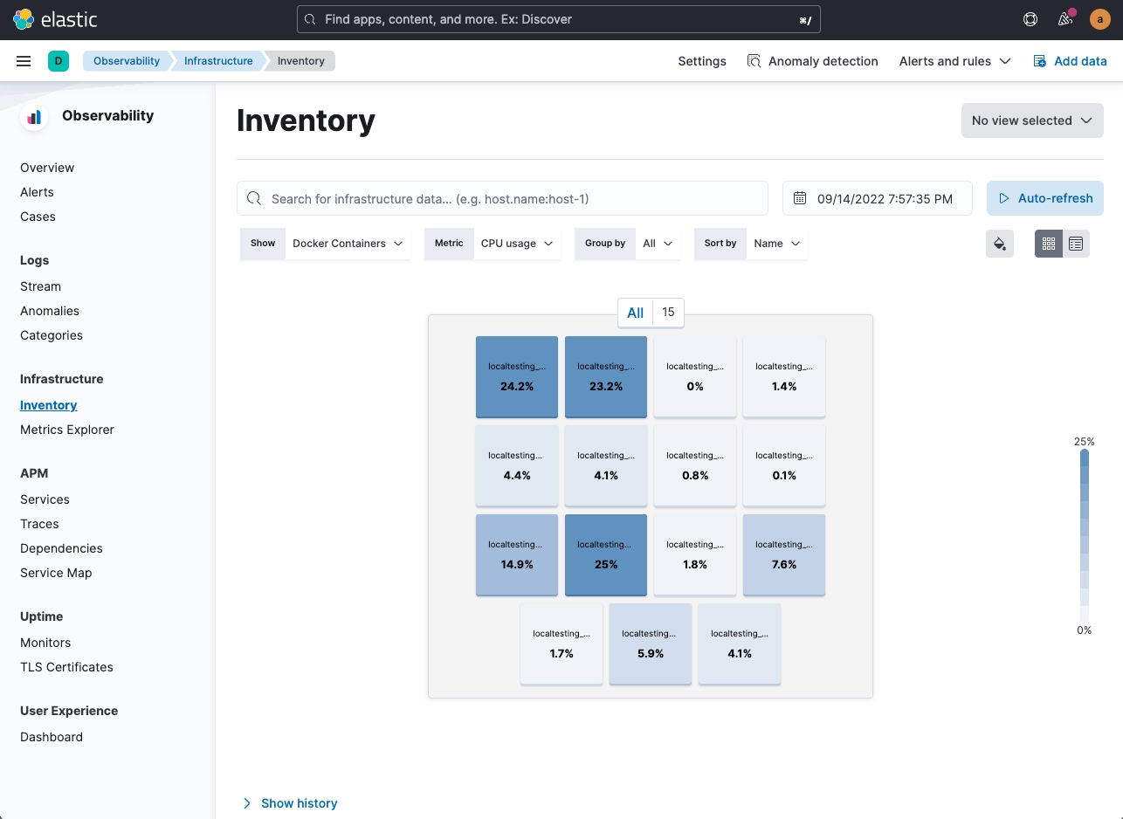
Task: Select the container tile with 7.6%
Action: pyautogui.click(x=784, y=555)
